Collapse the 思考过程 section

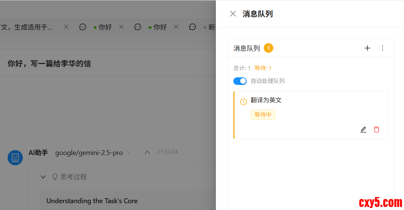(43, 177)
